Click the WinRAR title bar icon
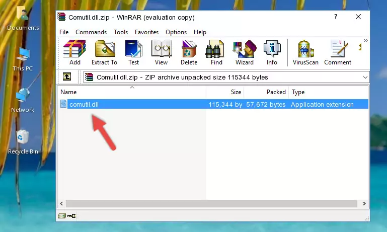 click(61, 17)
